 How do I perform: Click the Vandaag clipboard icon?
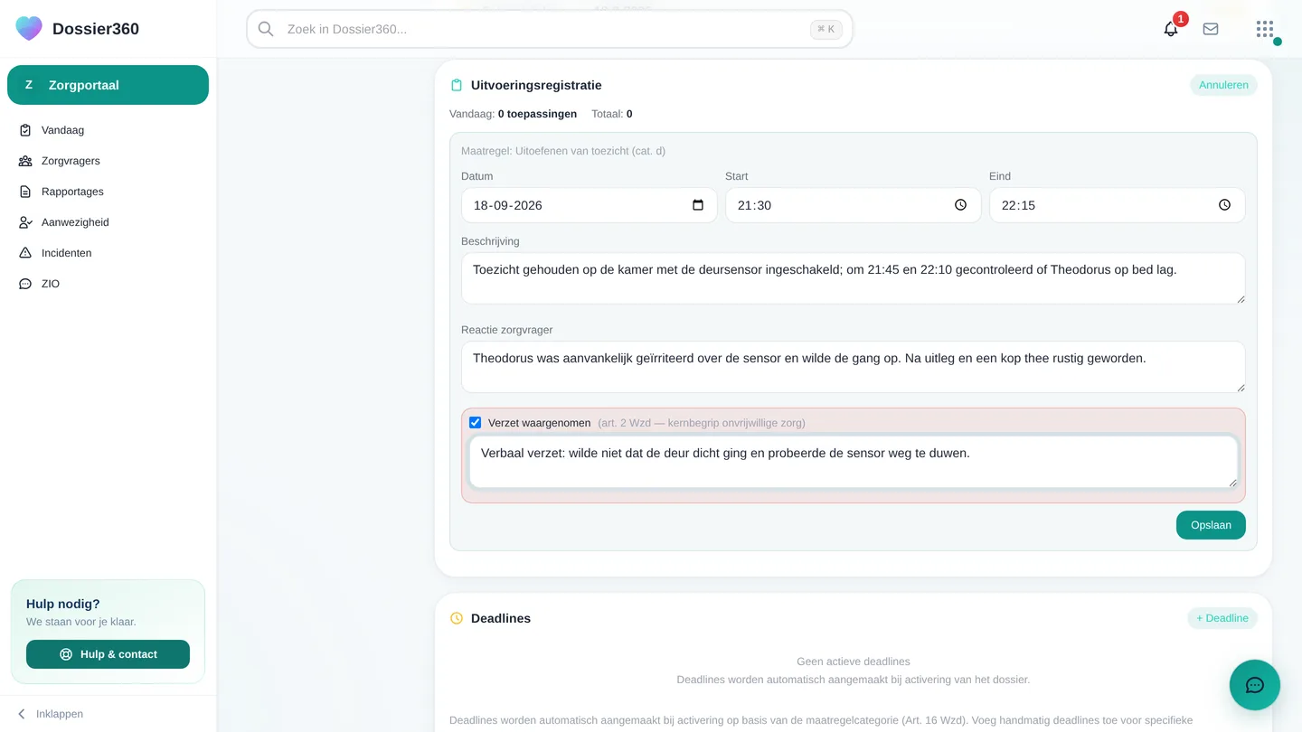(x=25, y=130)
